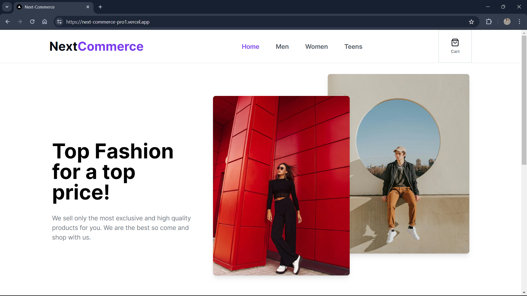Open the Chrome profile avatar

point(507,22)
